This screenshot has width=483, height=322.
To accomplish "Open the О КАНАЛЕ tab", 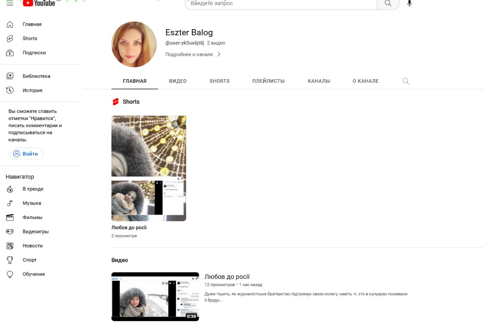I will (365, 81).
